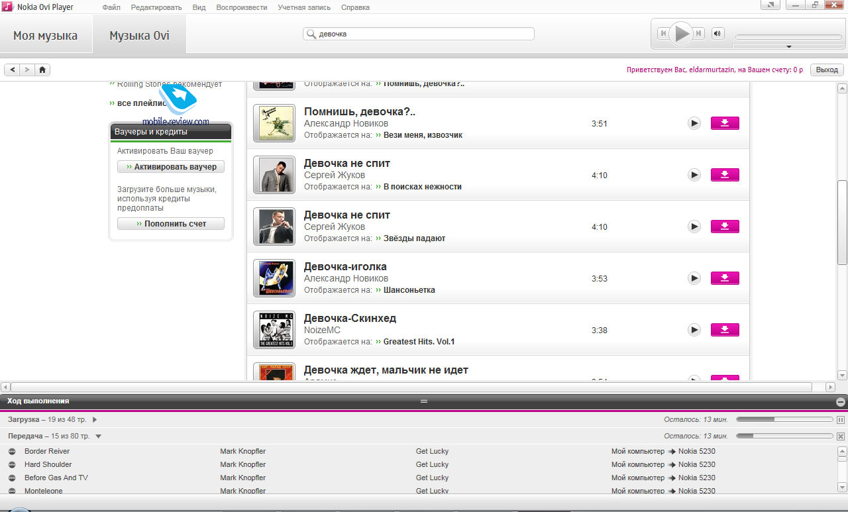The image size is (848, 512).
Task: Select the Border Reiver transfer row
Action: pyautogui.click(x=419, y=451)
